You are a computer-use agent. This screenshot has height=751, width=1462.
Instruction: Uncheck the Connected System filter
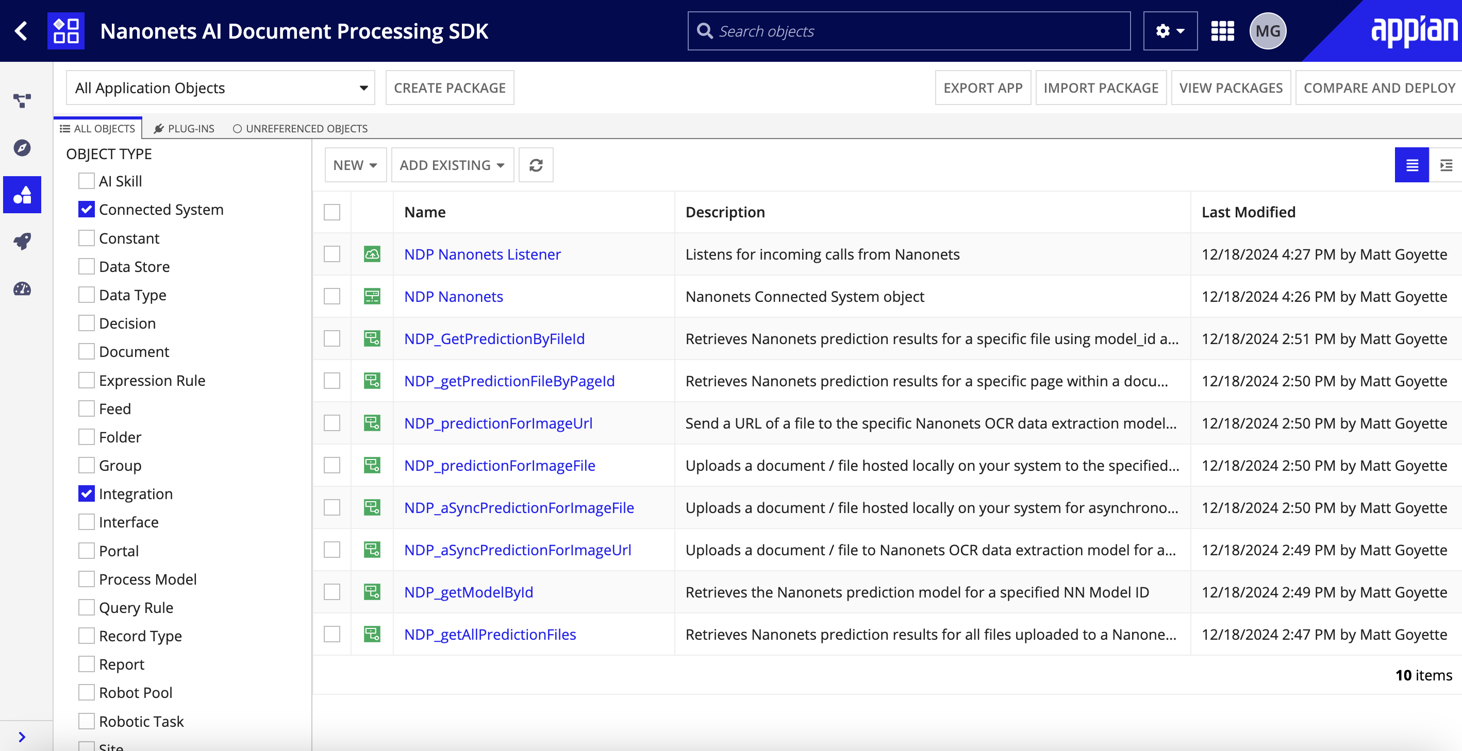click(x=86, y=209)
